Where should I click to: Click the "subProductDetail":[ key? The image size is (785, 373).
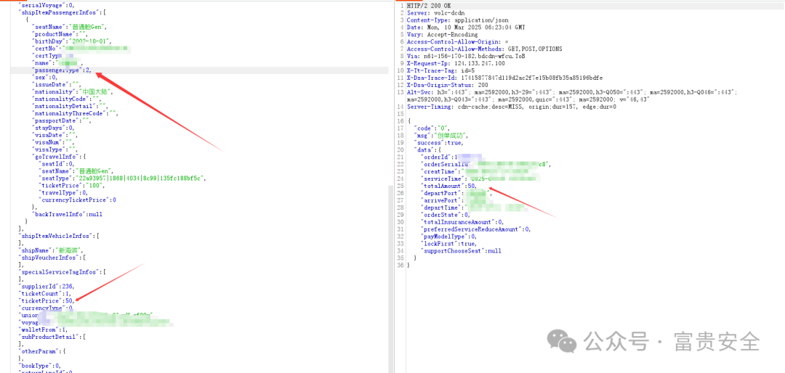point(52,337)
